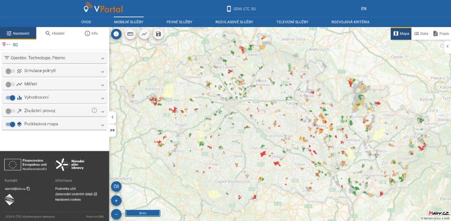Open the Podmínky užití link
Screen dimensions: 451x221
point(65,189)
